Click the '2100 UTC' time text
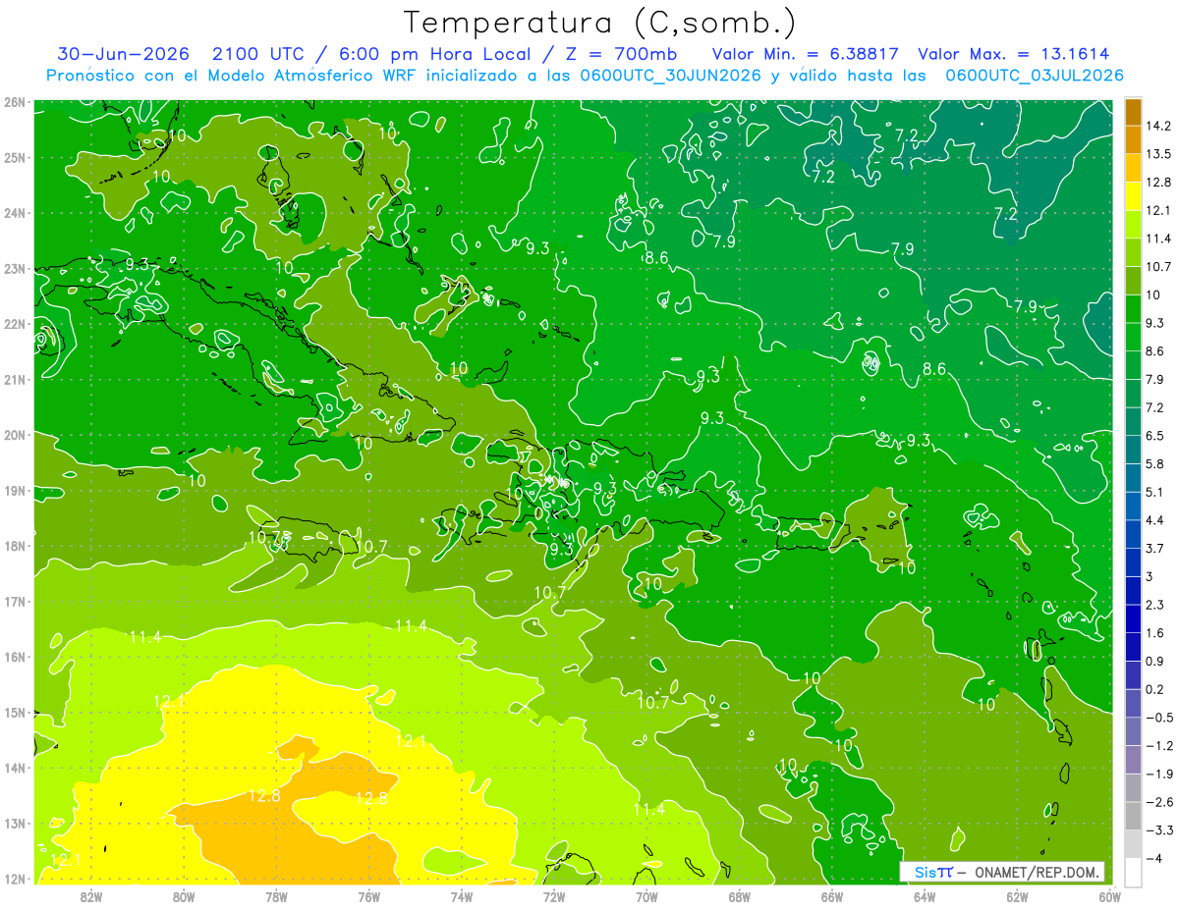The height and width of the screenshot is (910, 1179). point(256,54)
